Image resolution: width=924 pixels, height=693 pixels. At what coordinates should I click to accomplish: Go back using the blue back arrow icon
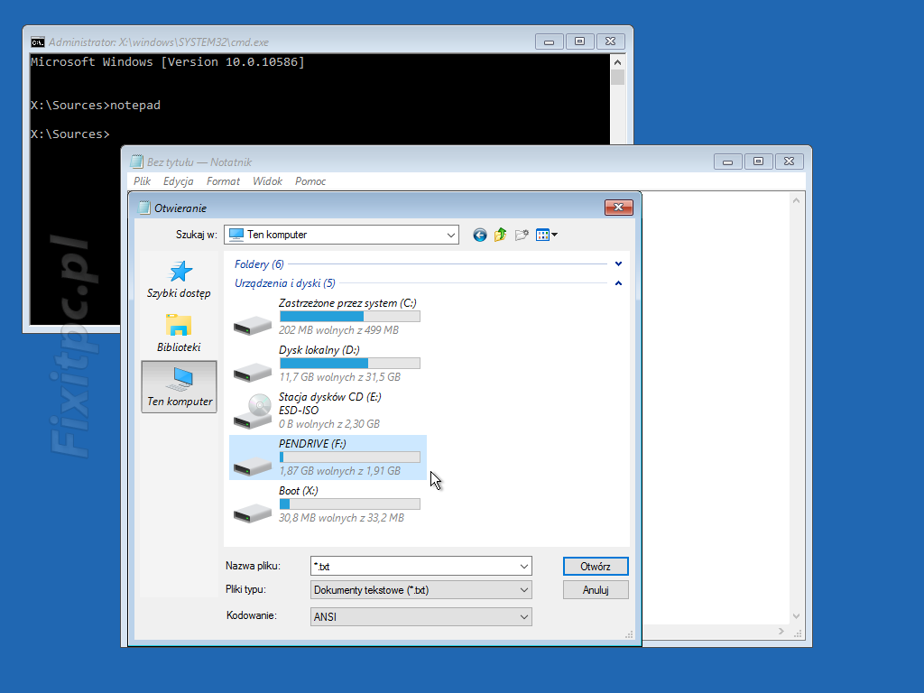480,236
